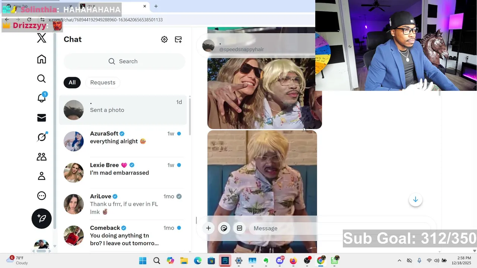Switch to the Requests tab
This screenshot has width=477, height=268.
[x=103, y=83]
